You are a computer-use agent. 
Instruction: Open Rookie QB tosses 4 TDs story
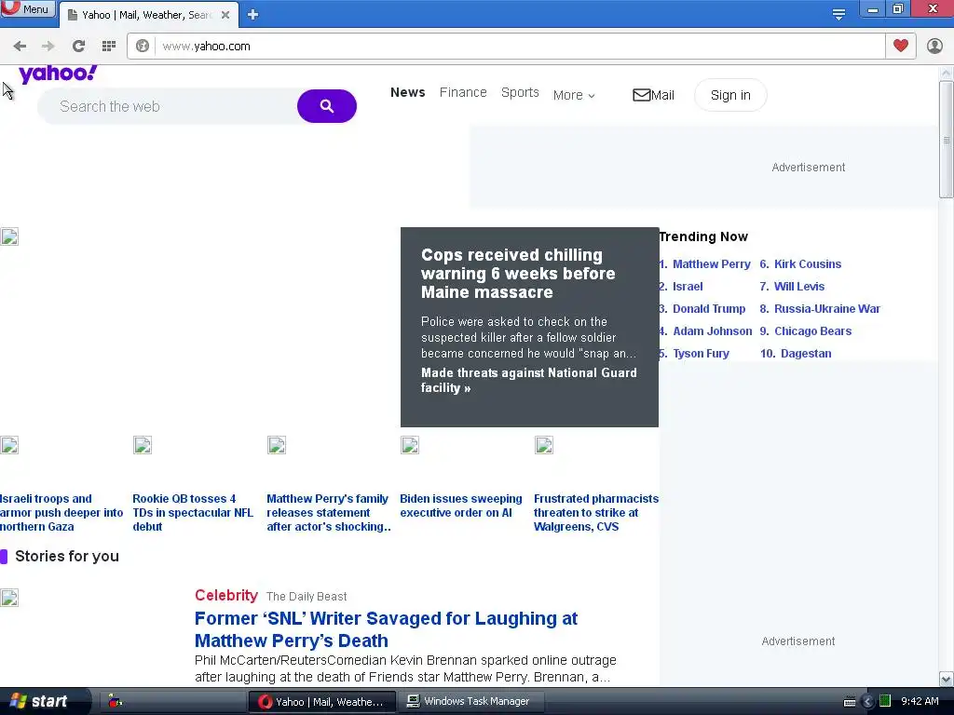coord(193,513)
